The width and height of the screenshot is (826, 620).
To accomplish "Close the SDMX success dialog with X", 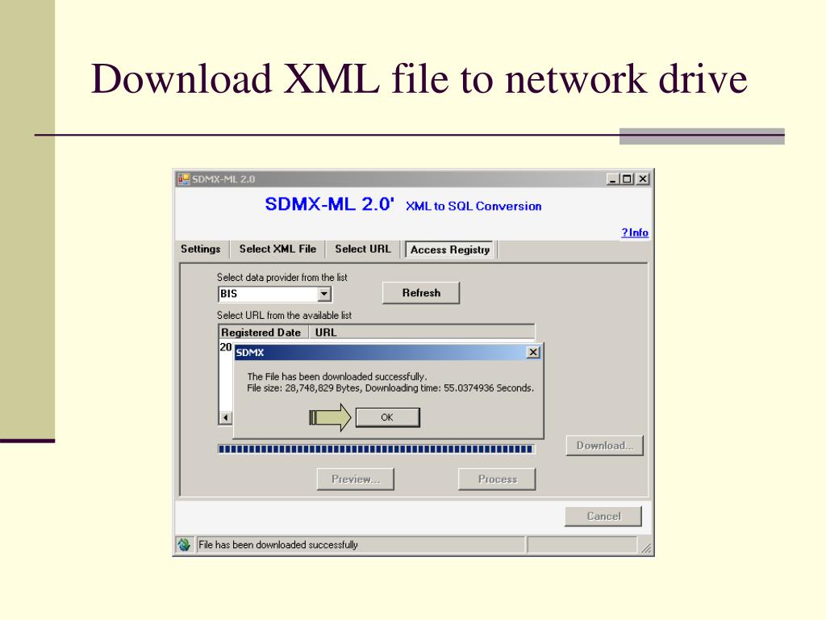I will click(x=533, y=352).
